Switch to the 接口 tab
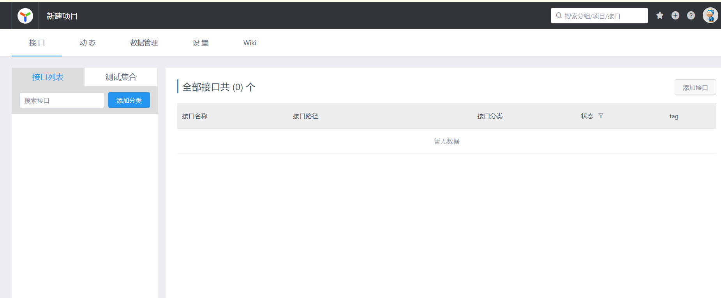721x298 pixels. [37, 43]
